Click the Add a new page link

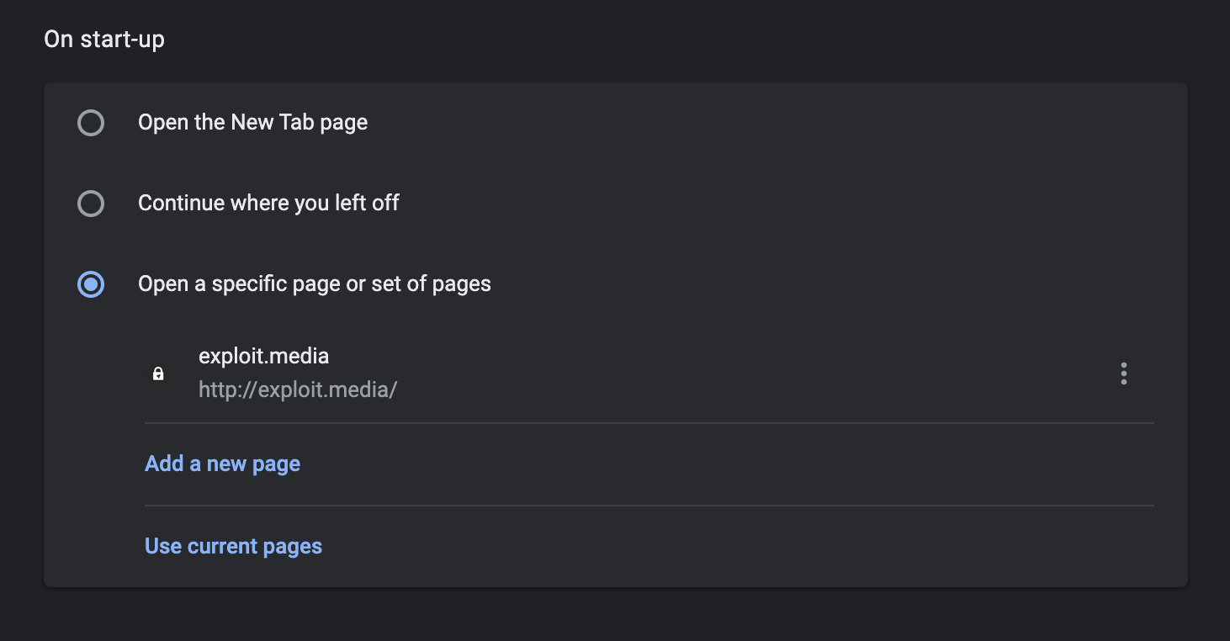click(x=222, y=464)
